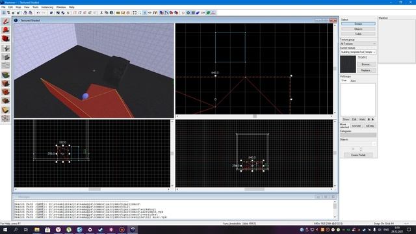Click the VisGroups Show button

point(346,120)
